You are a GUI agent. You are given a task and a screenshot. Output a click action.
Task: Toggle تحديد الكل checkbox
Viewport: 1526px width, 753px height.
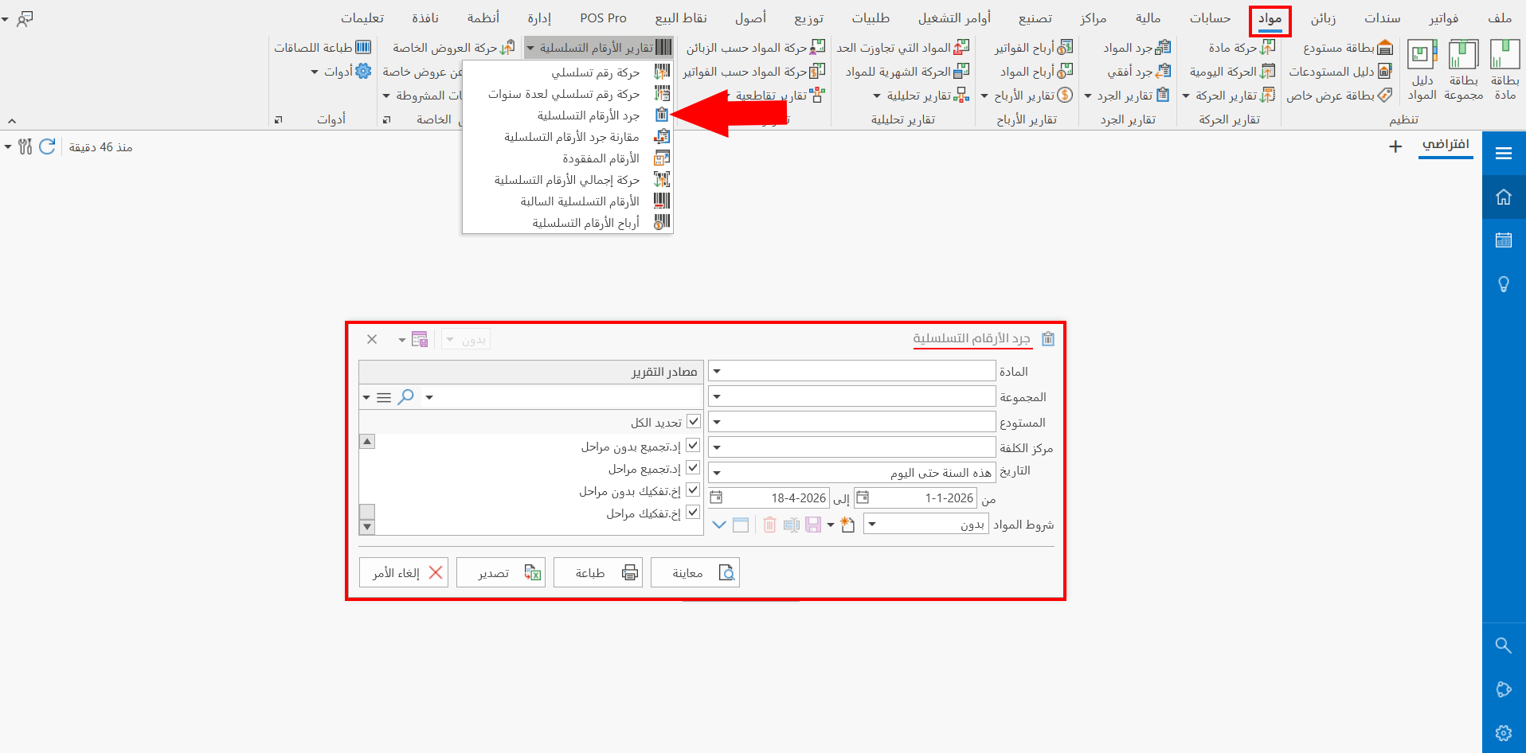pyautogui.click(x=693, y=422)
